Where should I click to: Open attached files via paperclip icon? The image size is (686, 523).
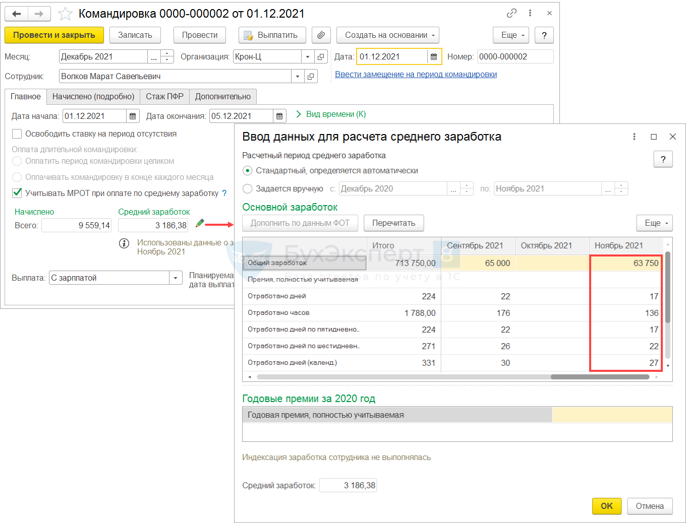point(321,35)
